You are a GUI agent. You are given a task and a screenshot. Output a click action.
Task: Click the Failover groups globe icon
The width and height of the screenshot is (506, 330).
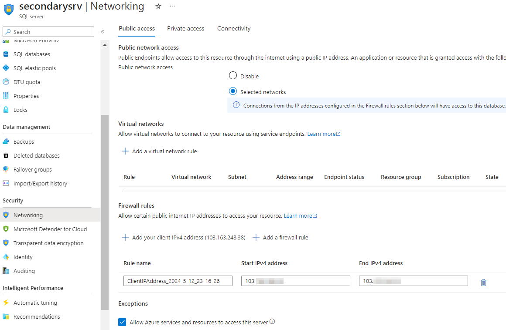coord(6,169)
